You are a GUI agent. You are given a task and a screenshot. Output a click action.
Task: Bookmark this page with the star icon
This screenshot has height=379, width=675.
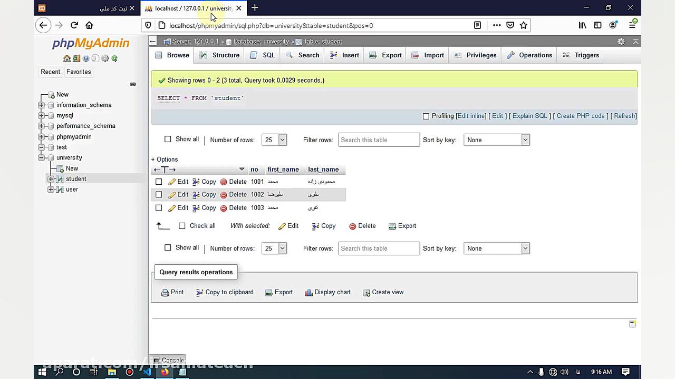[524, 25]
